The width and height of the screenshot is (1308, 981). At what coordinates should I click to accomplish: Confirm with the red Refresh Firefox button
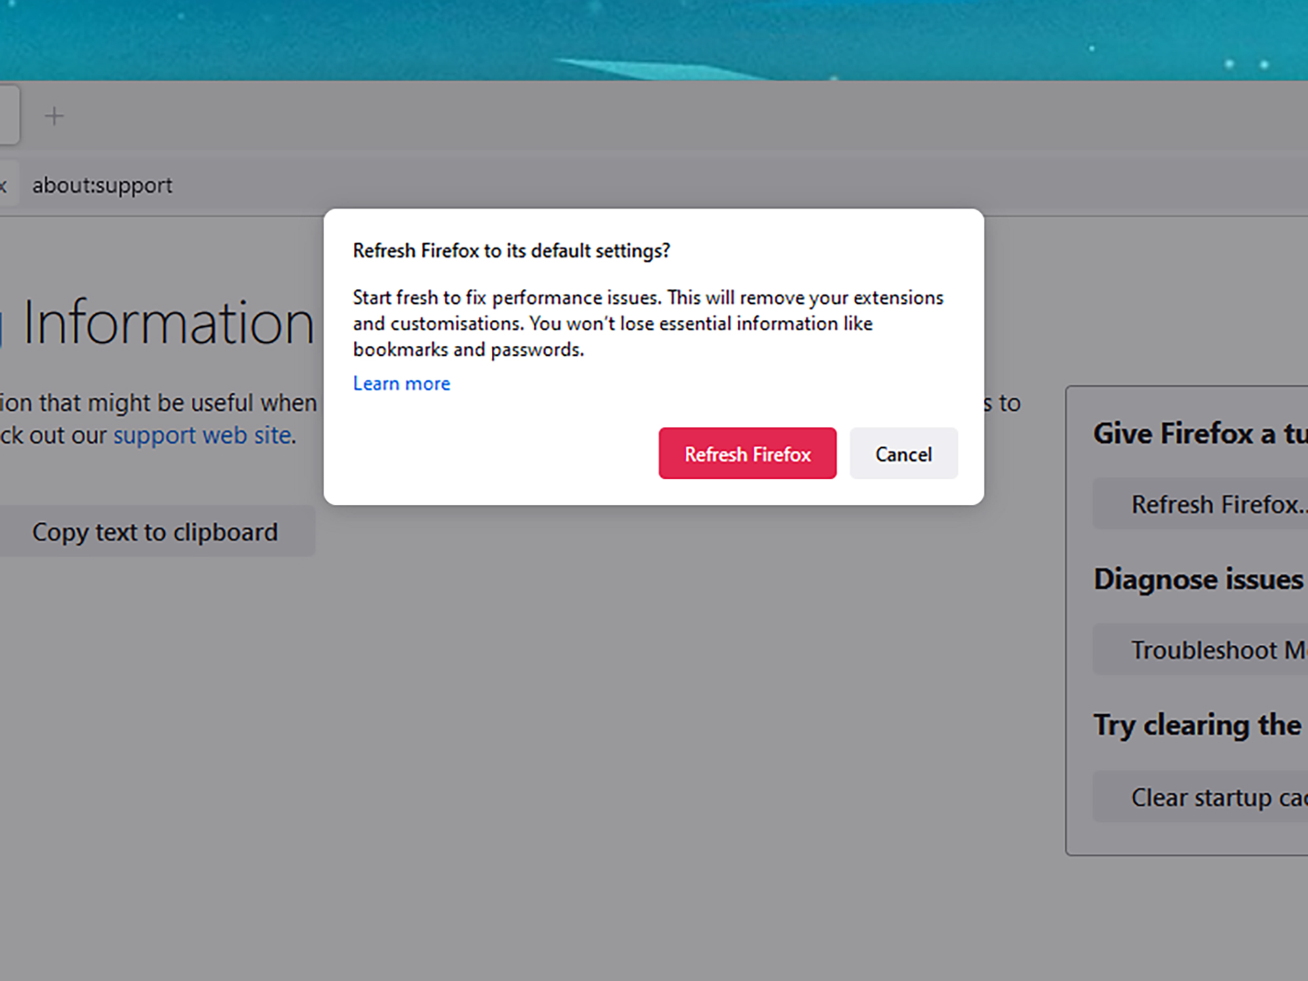click(747, 454)
